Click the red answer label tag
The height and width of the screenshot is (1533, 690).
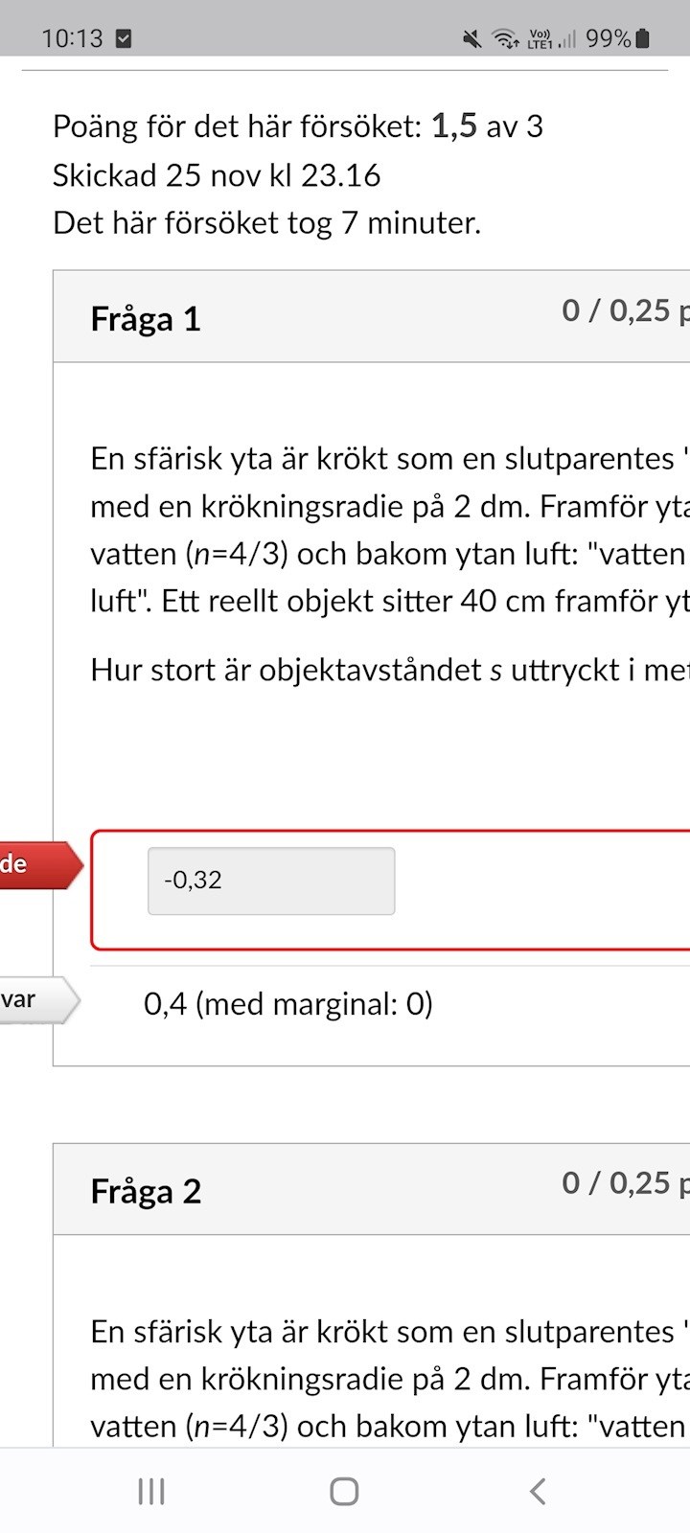(36, 864)
